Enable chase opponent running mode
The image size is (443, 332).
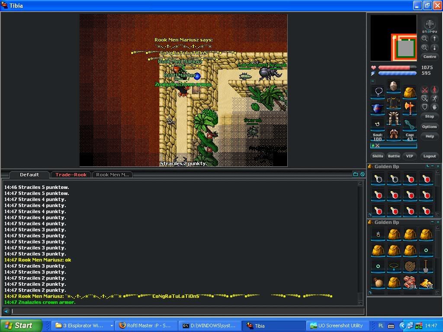pyautogui.click(x=434, y=99)
